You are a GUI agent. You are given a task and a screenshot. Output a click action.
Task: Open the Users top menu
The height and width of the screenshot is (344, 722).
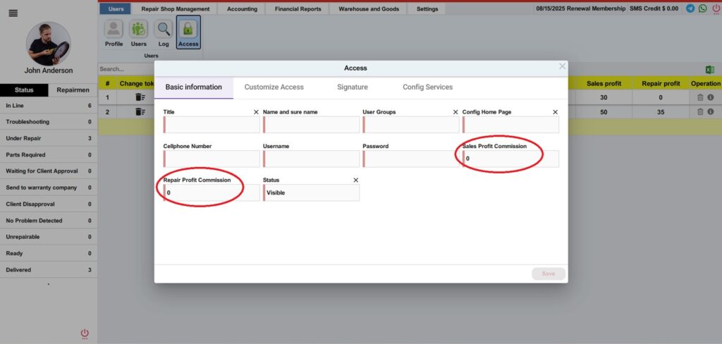(x=115, y=8)
